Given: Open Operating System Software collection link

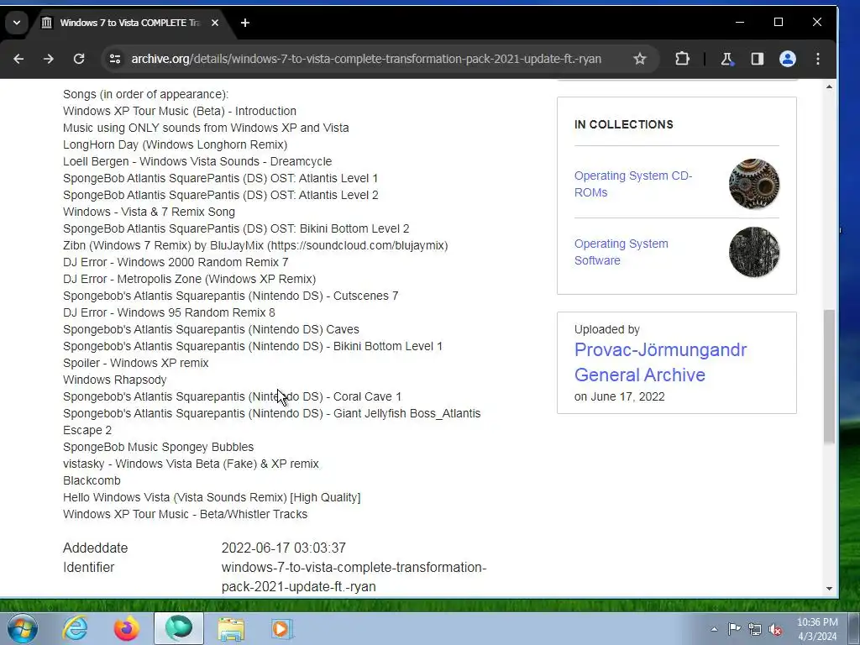Looking at the screenshot, I should click(x=621, y=252).
